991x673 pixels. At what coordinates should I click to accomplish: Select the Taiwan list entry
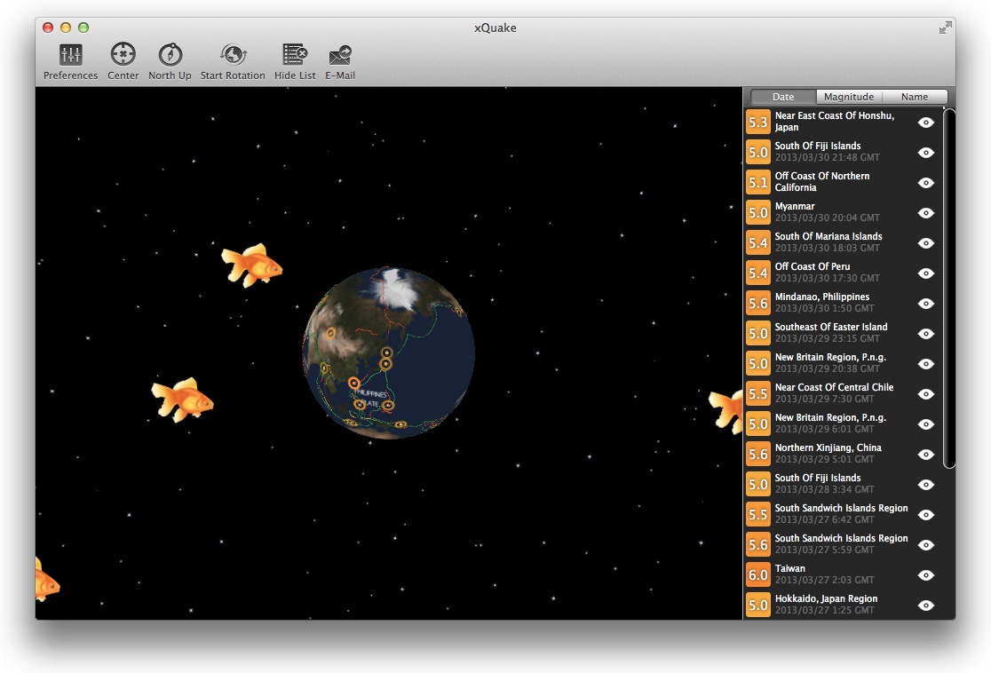843,575
